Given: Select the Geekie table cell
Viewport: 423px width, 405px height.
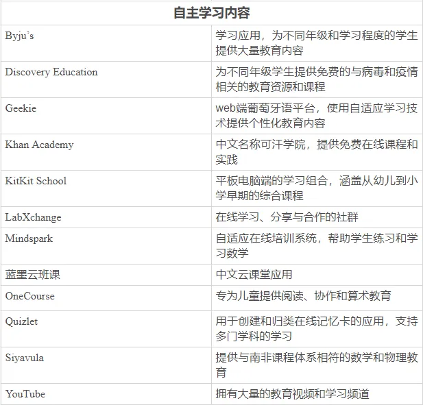Looking at the screenshot, I should click(x=21, y=108).
